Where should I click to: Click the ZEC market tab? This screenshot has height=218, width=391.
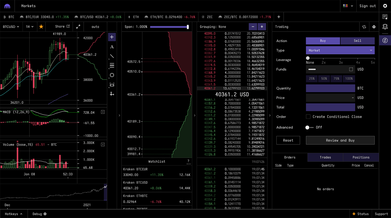tap(207, 17)
